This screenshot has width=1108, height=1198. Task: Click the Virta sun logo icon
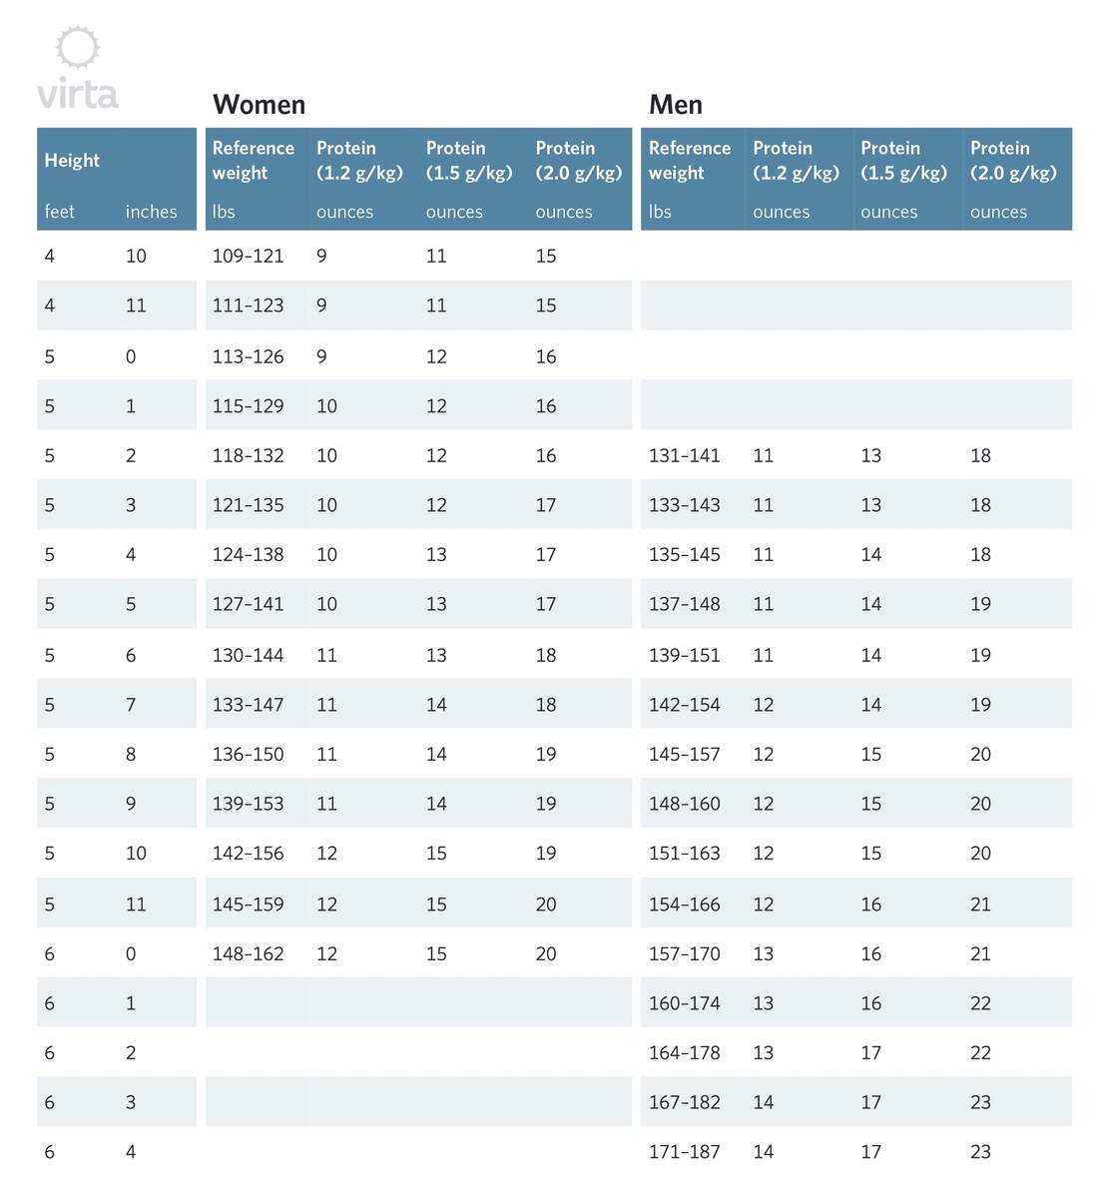coord(78,48)
